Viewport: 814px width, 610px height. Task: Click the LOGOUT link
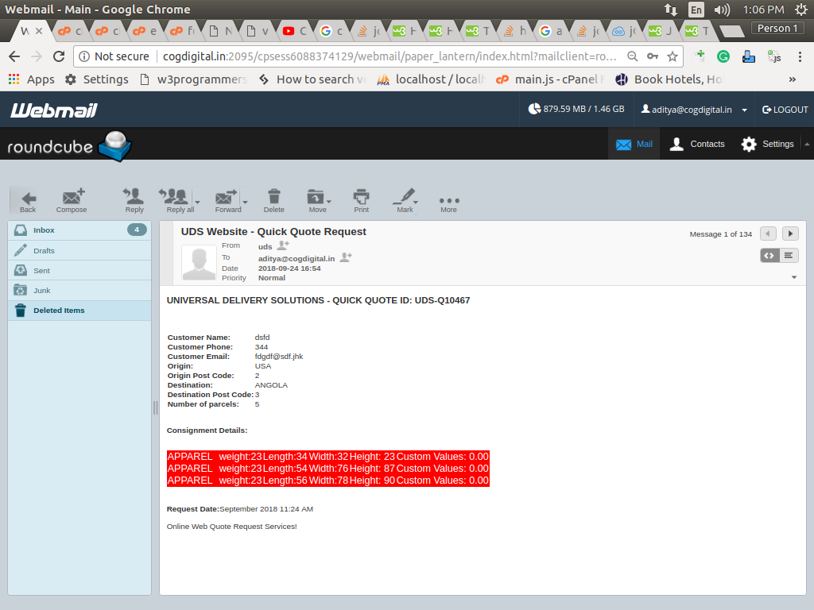(785, 110)
